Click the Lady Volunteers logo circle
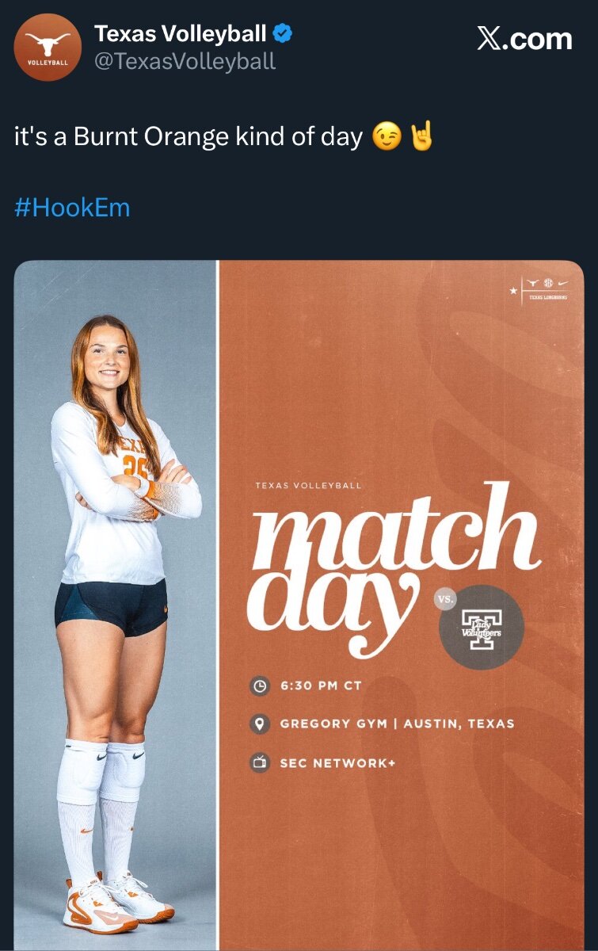 482,628
